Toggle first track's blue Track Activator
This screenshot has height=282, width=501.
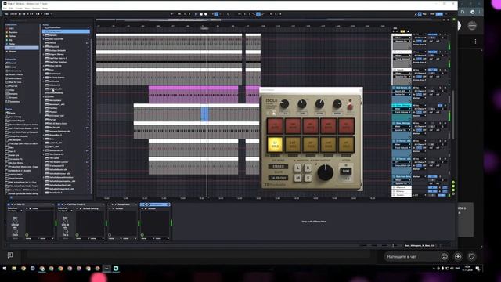coord(432,34)
